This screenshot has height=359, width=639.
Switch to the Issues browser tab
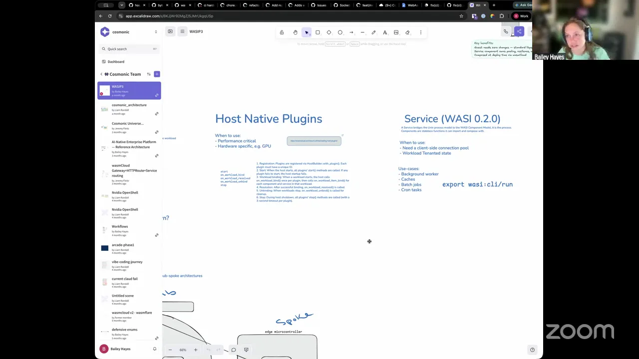[319, 5]
